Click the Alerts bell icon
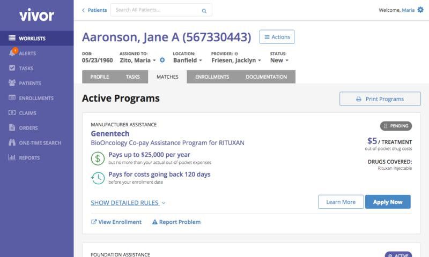The image size is (429, 257). tap(12, 52)
